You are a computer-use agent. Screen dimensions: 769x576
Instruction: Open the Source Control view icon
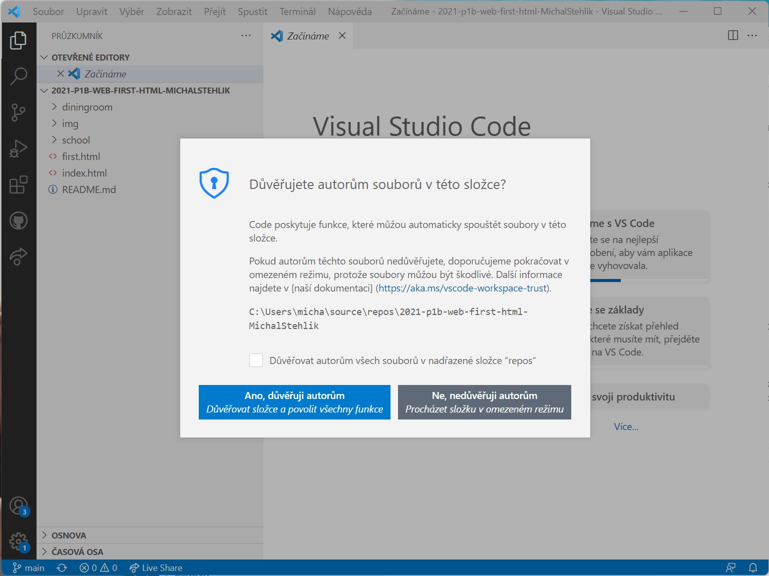coord(19,112)
